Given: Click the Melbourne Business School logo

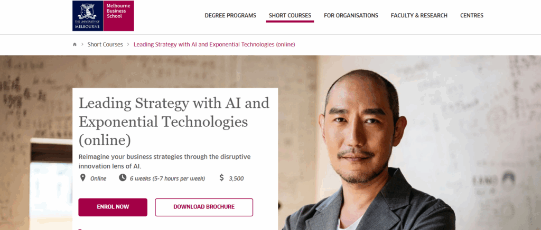Looking at the screenshot, I should click(x=103, y=16).
